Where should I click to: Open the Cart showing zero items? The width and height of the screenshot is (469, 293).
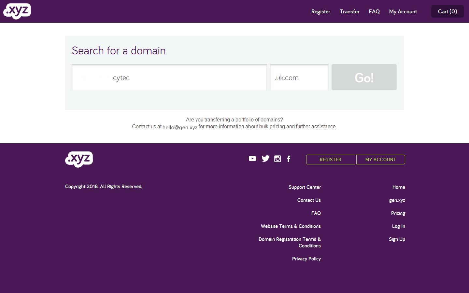coord(447,11)
